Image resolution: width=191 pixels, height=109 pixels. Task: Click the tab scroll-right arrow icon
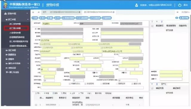178,12
